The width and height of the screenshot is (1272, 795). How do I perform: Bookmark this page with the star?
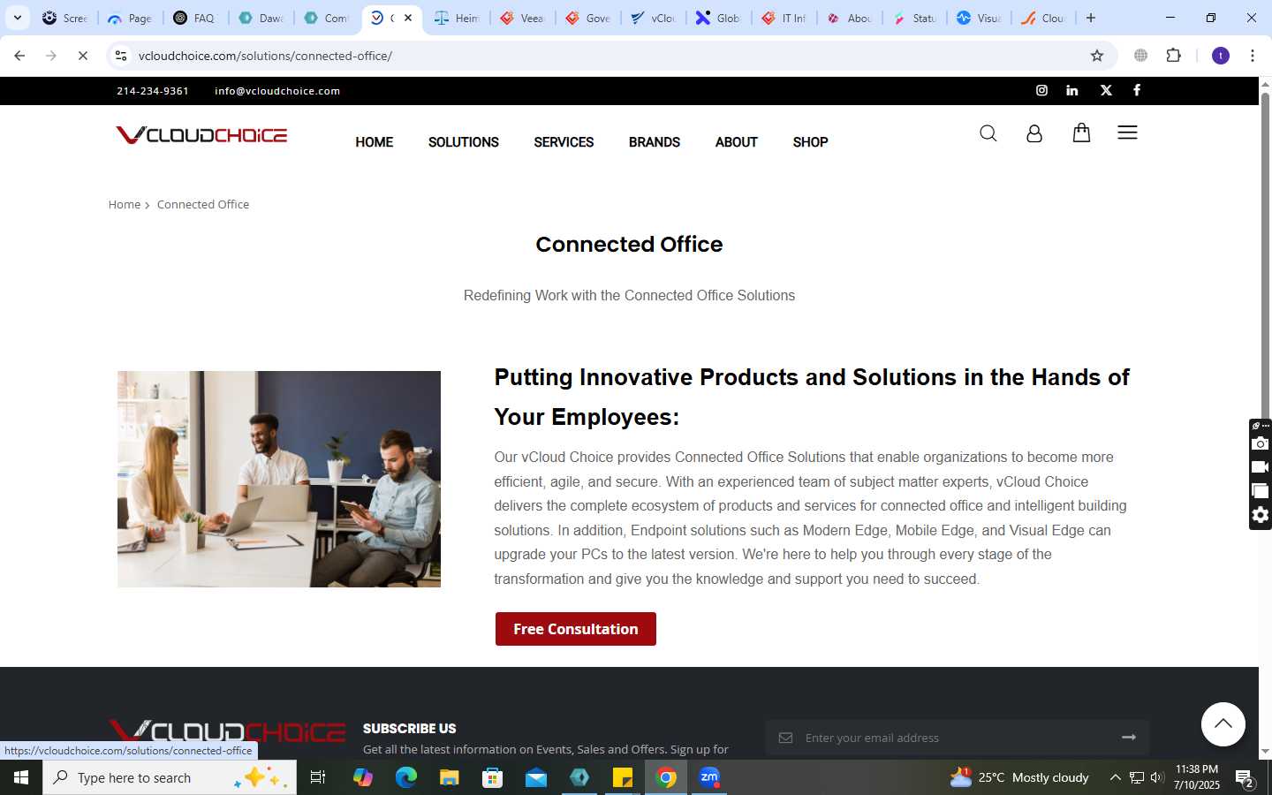click(1097, 56)
